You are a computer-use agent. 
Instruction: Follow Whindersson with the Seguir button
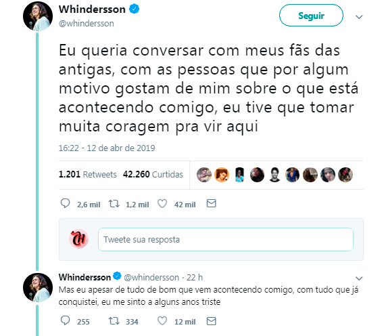311,16
